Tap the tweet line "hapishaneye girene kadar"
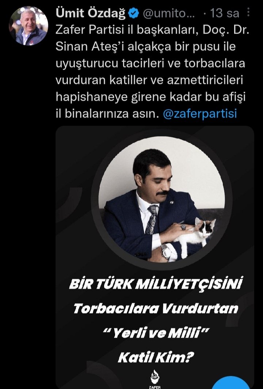The height and width of the screenshot is (389, 263). point(150,97)
